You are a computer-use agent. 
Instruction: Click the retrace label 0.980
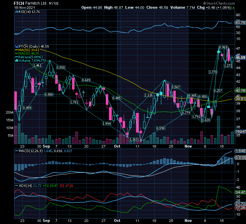pos(49,95)
